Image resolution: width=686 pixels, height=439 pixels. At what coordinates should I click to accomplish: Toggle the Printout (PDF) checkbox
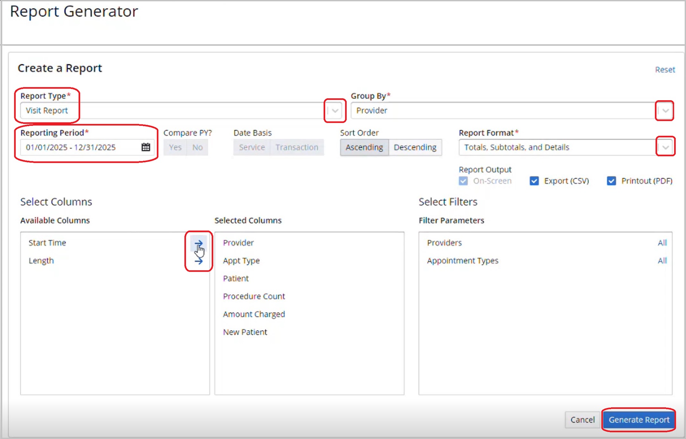tap(611, 181)
